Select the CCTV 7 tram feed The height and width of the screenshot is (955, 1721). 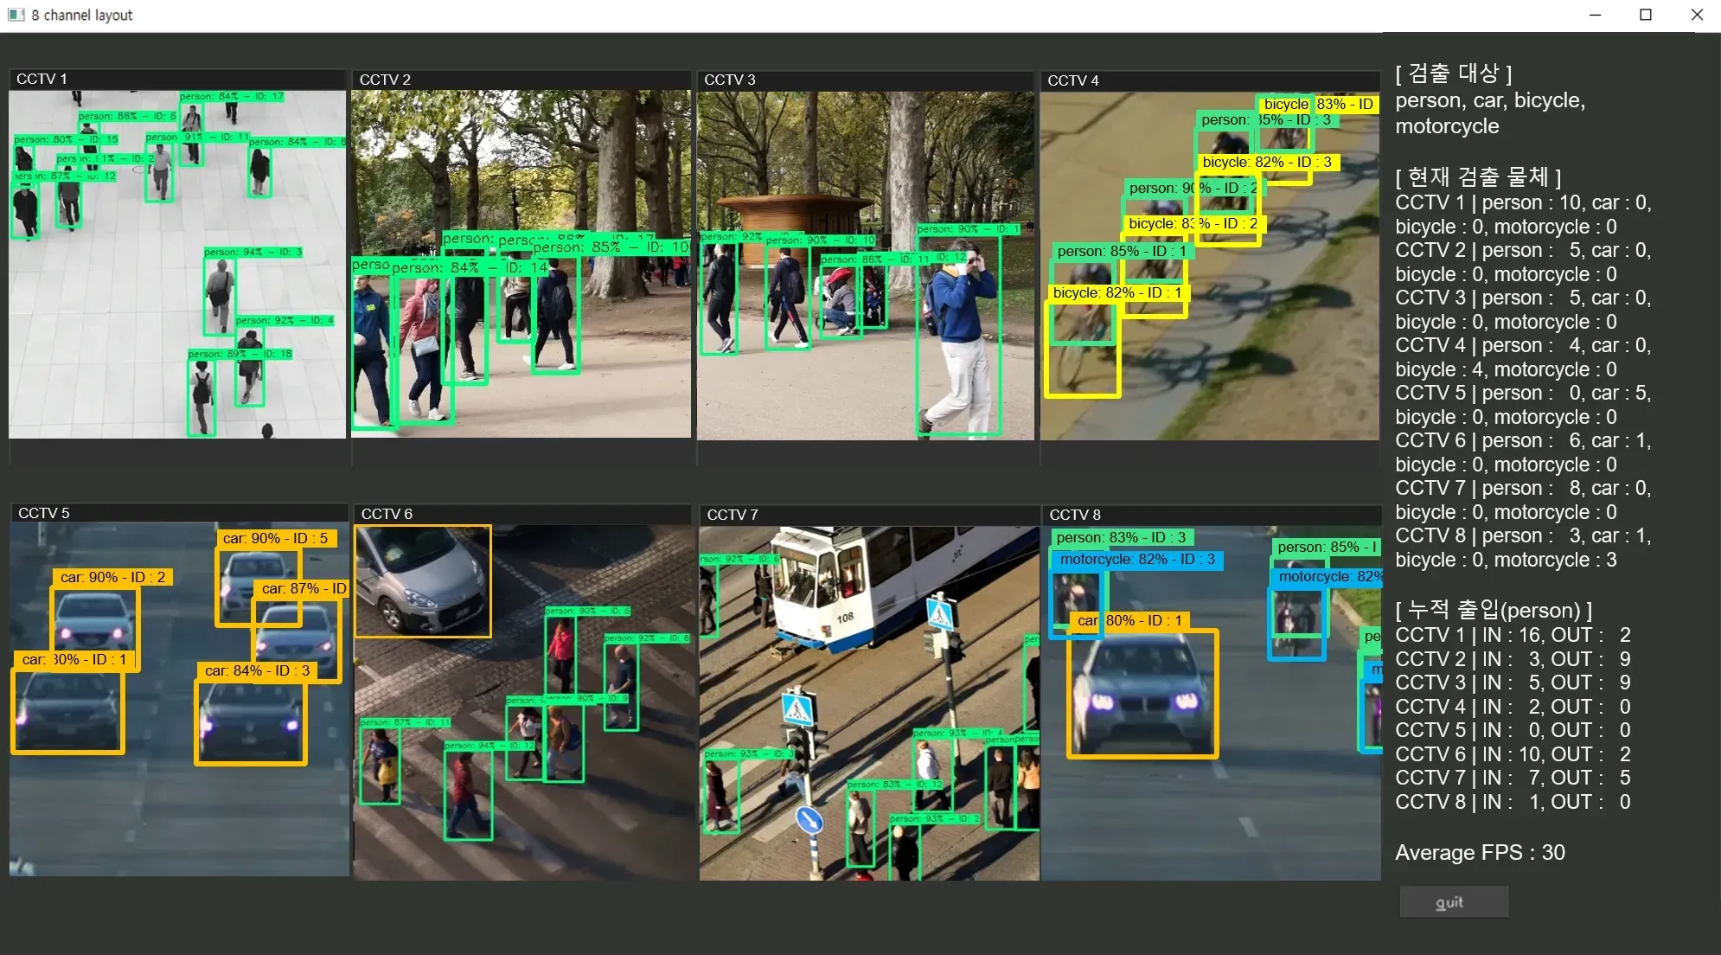tap(868, 702)
